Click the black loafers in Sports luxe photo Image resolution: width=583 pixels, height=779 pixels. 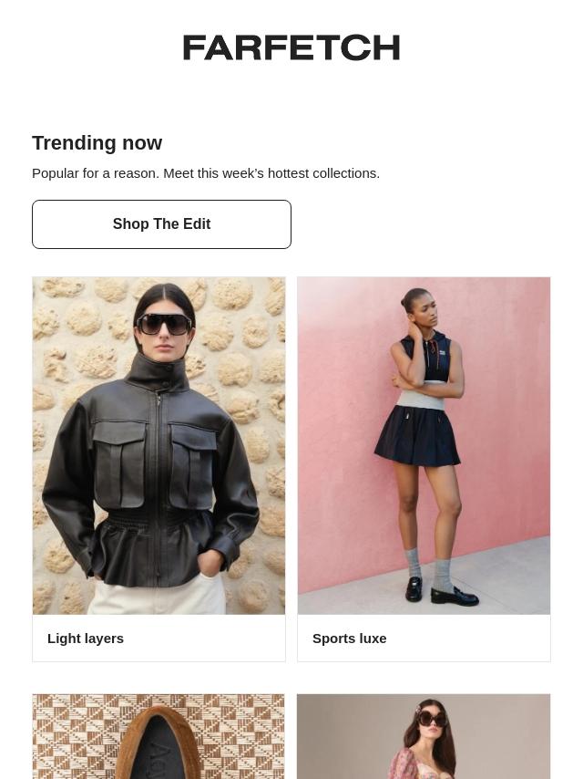coord(441,592)
